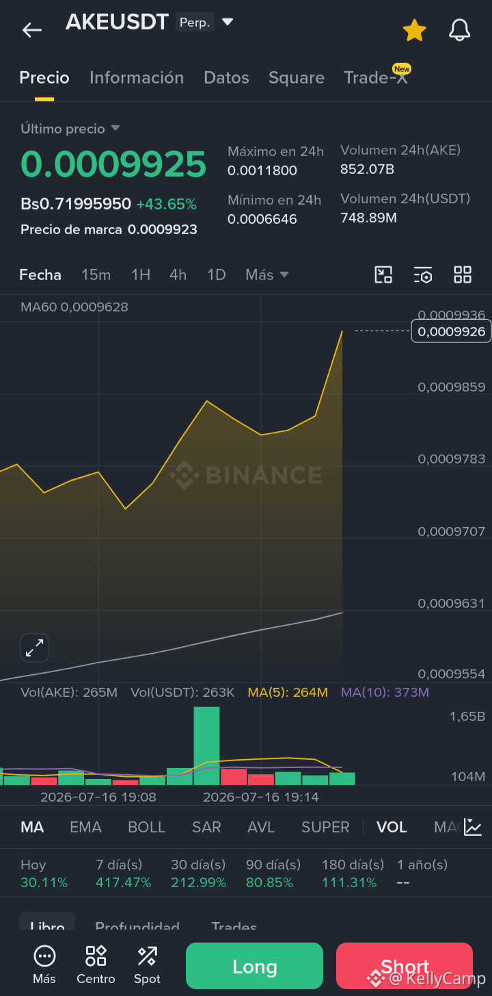The height and width of the screenshot is (996, 492).
Task: Click the 30 día(s) 212.99% performance
Action: [x=198, y=873]
